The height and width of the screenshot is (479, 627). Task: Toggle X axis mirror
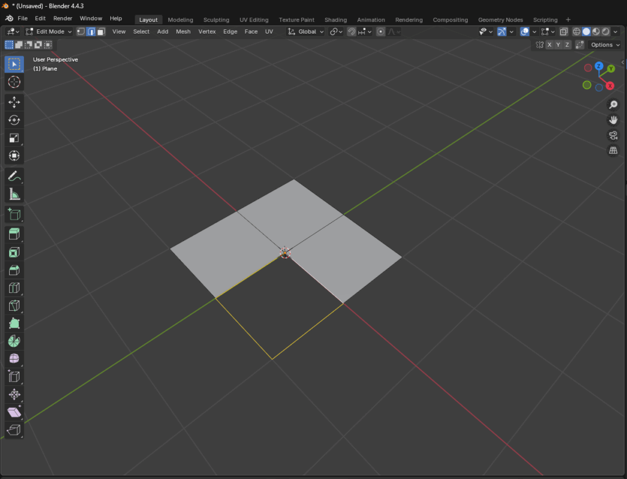click(549, 45)
